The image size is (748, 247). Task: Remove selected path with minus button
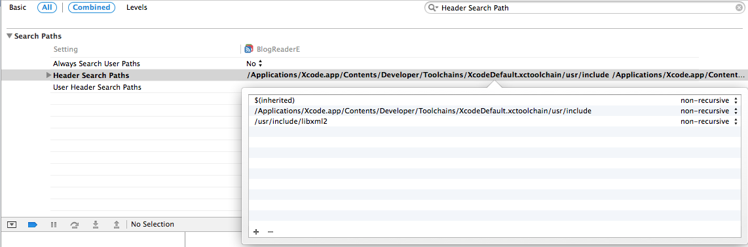click(271, 232)
